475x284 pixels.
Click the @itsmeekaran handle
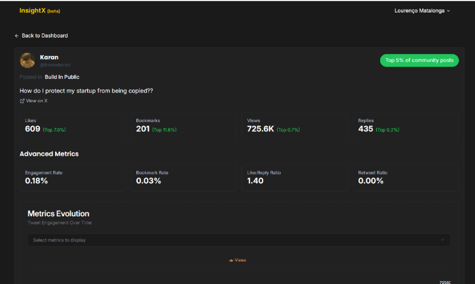[x=55, y=65]
